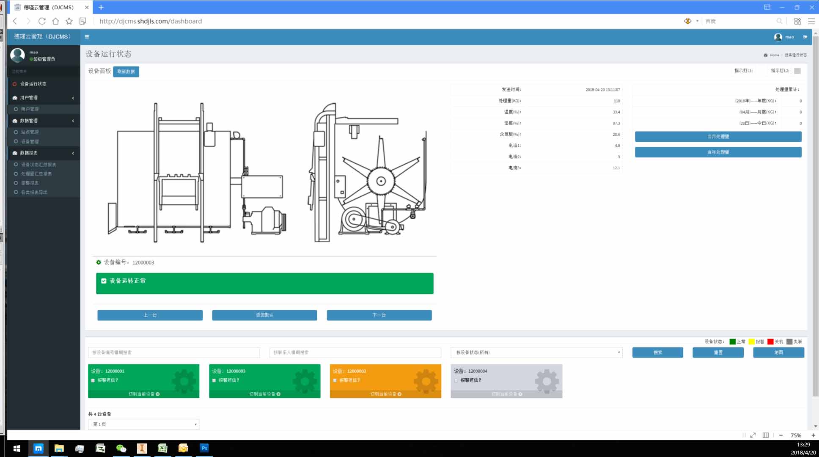Click gear icon on device 12000002 card

(x=426, y=381)
